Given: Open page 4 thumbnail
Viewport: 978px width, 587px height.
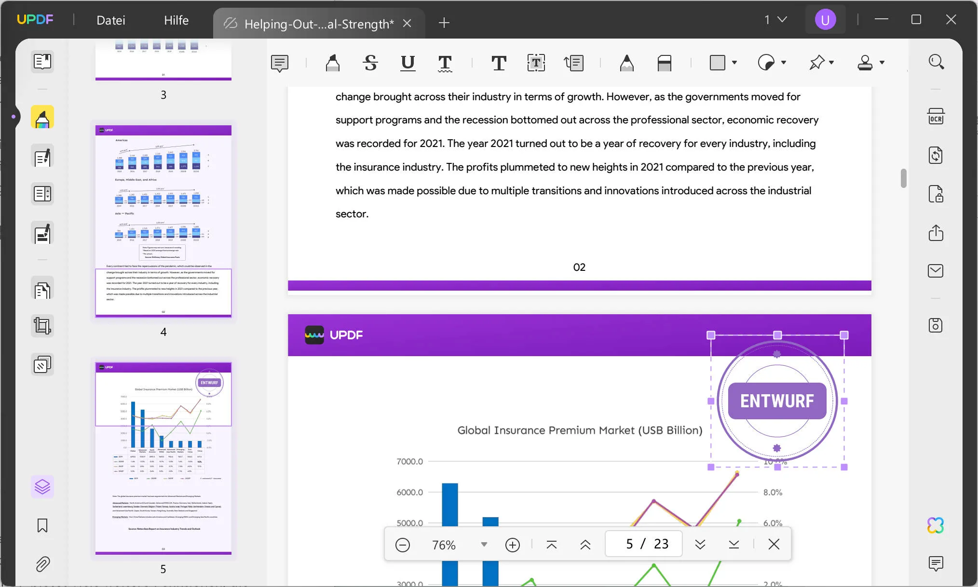Looking at the screenshot, I should point(163,221).
